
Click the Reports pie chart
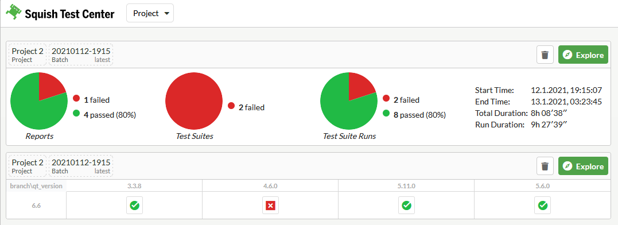coord(39,101)
